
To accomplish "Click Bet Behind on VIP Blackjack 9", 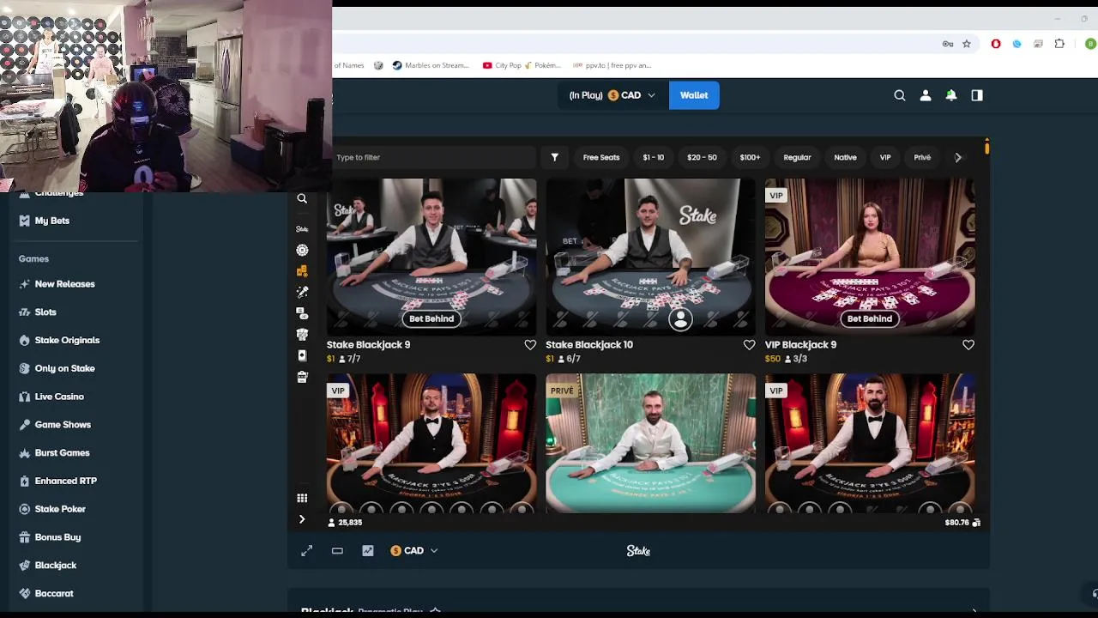I will click(x=870, y=318).
